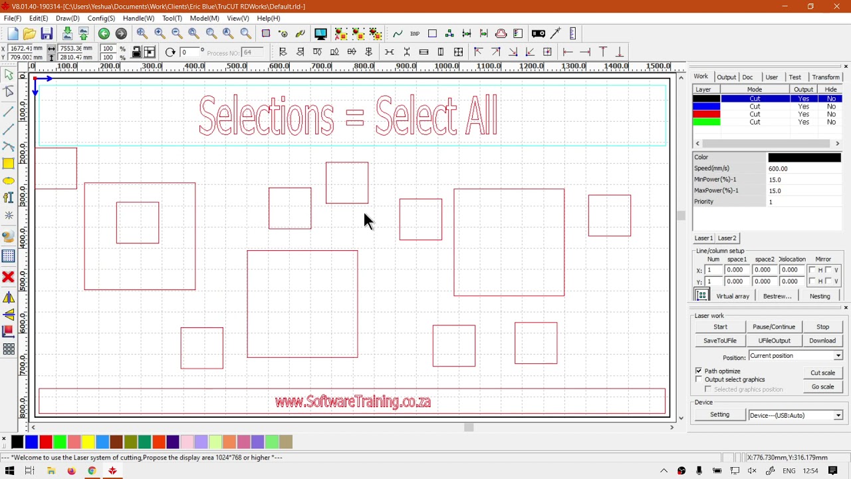
Task: Switch to the Transform tab
Action: 825,77
